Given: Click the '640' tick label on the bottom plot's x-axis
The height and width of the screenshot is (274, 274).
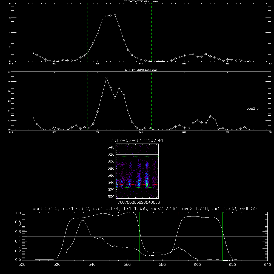Looking at the screenshot, I should click(x=267, y=265).
